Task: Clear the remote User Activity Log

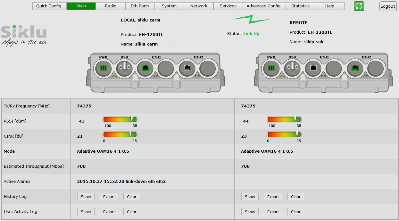Action: [x=296, y=212]
